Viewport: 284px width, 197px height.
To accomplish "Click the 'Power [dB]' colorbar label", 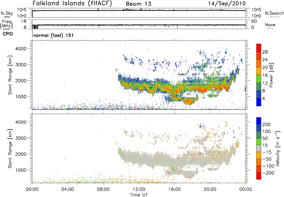I will coord(271,75).
